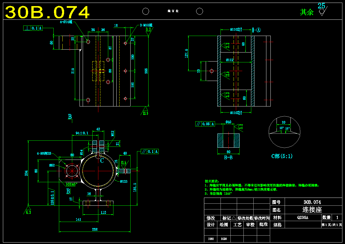
Task: Click the 50 dimension on left flange
Action: (51, 42)
